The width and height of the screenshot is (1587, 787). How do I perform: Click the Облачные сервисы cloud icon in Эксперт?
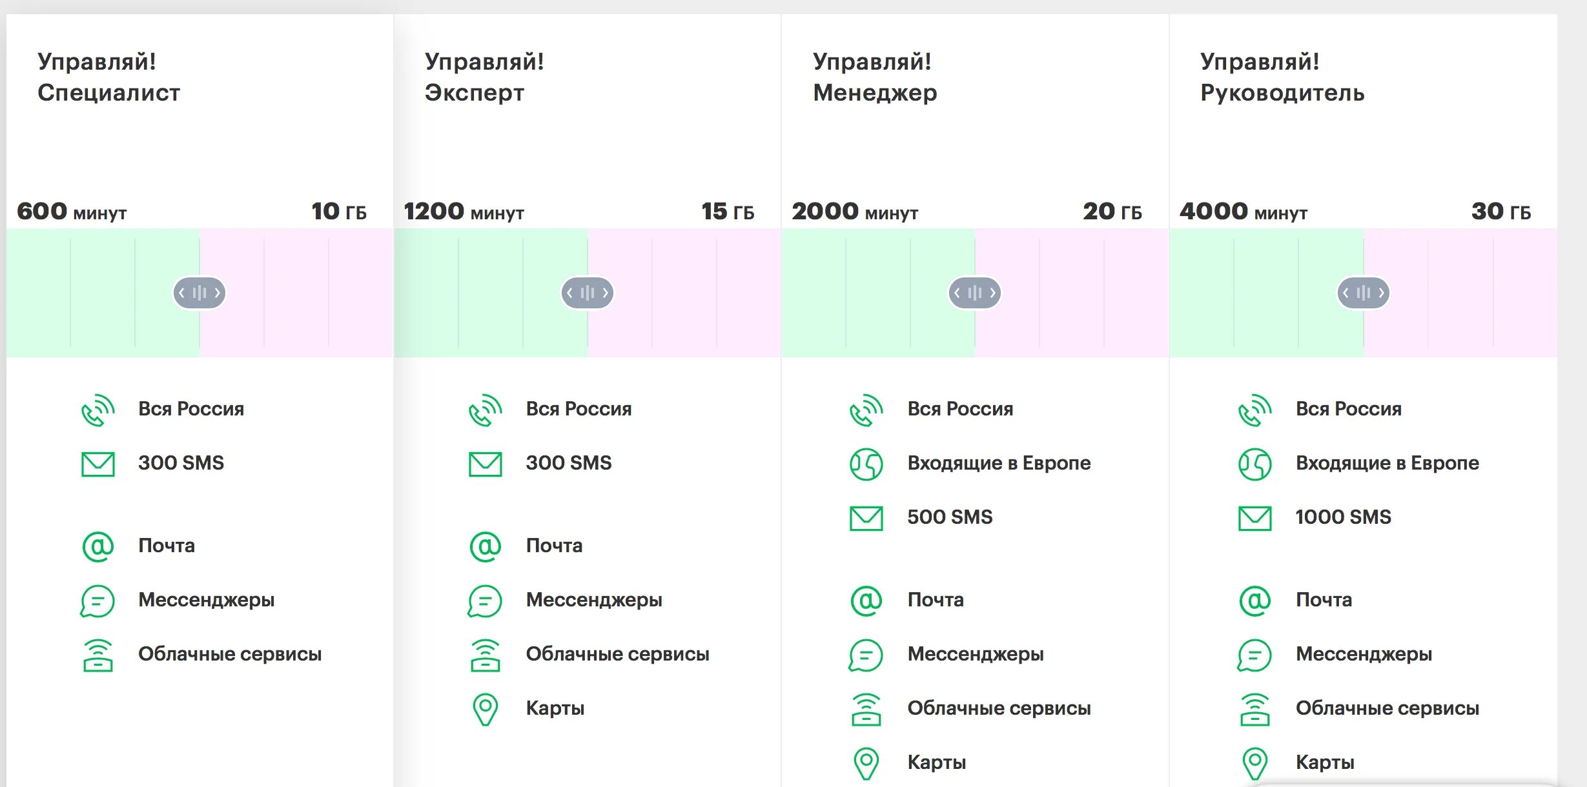486,655
